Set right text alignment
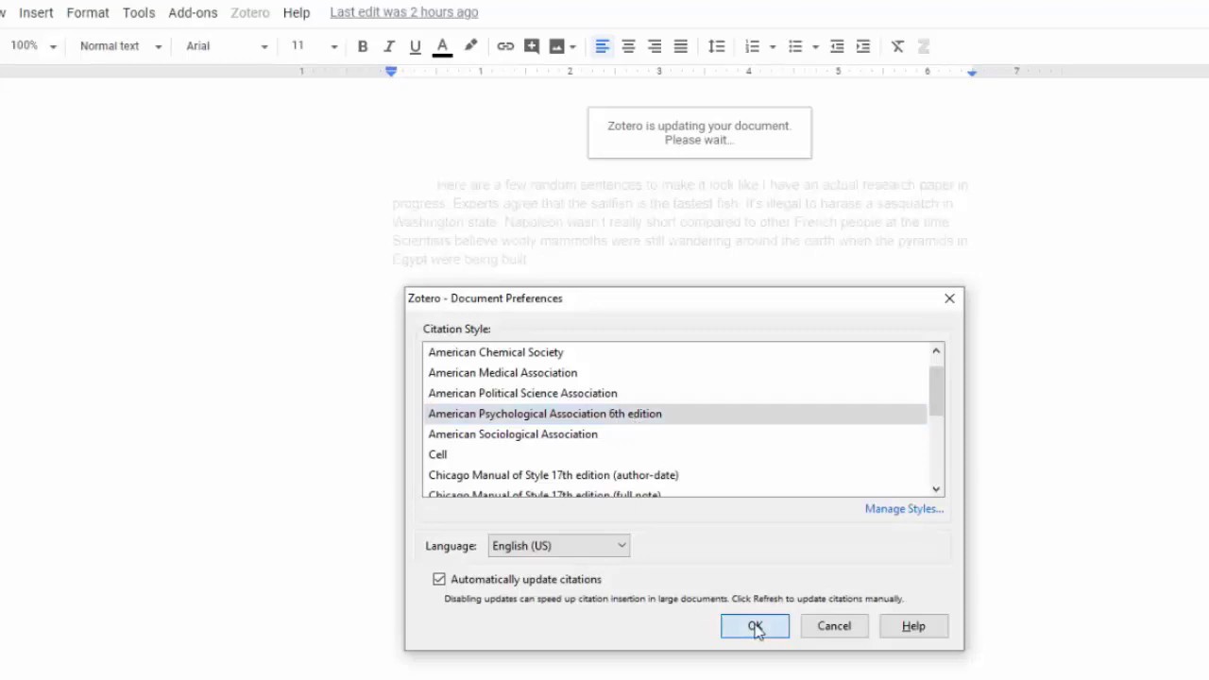Image resolution: width=1209 pixels, height=680 pixels. click(655, 46)
